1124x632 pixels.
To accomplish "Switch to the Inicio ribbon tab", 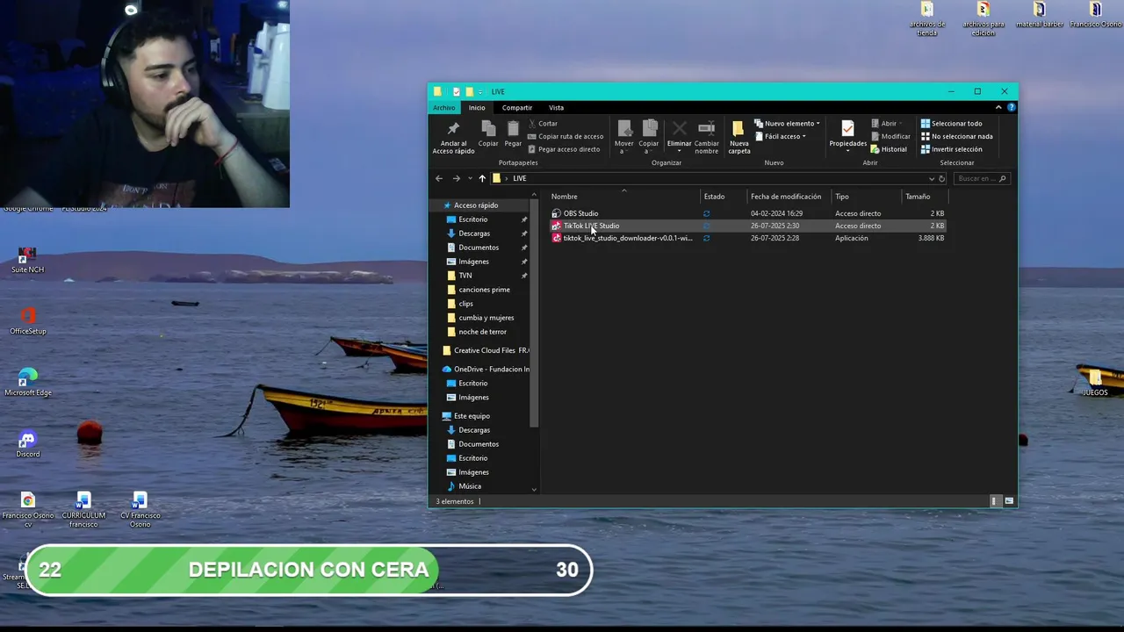I will pos(477,108).
